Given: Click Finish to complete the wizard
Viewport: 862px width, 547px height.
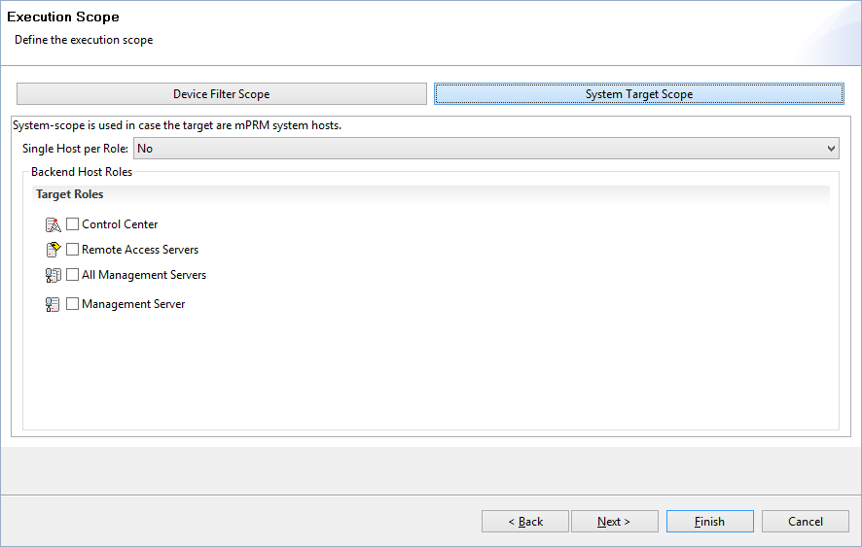Looking at the screenshot, I should point(709,521).
